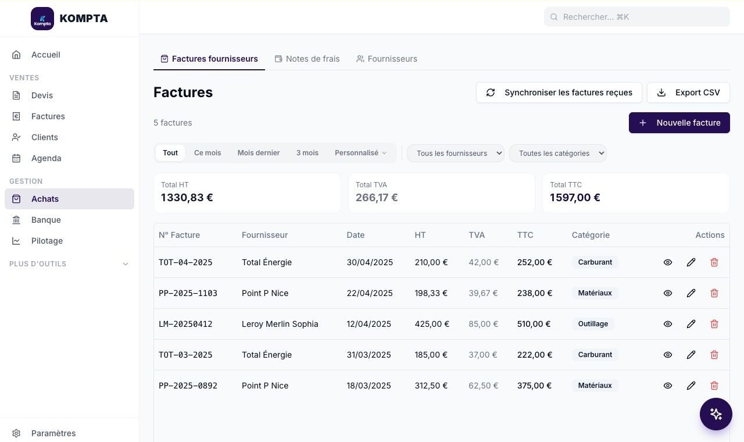Delete invoice LM-20250412 with trash icon

pos(714,324)
